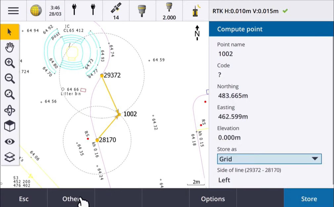Open the Options softkey
Viewport: 334px width, 207px height.
[x=213, y=199]
